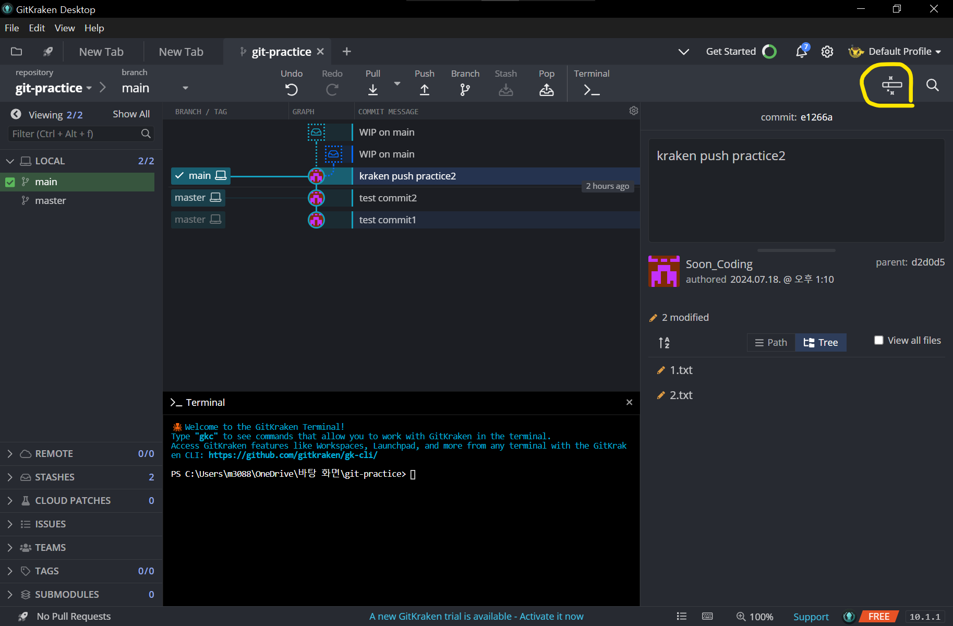Viewport: 953px width, 626px height.
Task: Switch file view to Path
Action: point(771,342)
